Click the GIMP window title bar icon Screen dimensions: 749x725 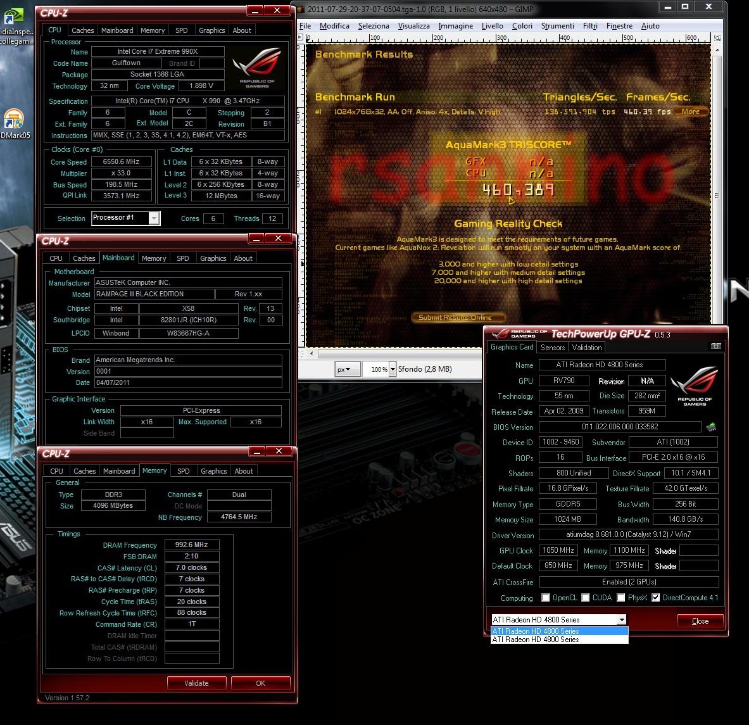[301, 9]
